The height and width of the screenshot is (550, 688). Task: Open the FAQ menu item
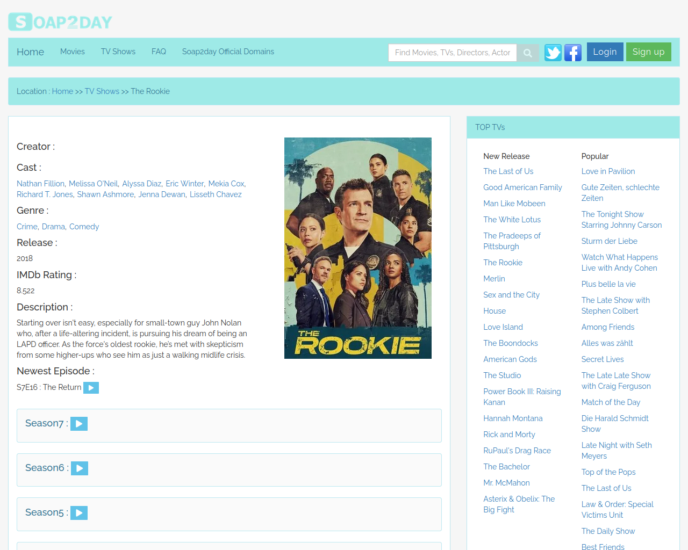tap(159, 52)
